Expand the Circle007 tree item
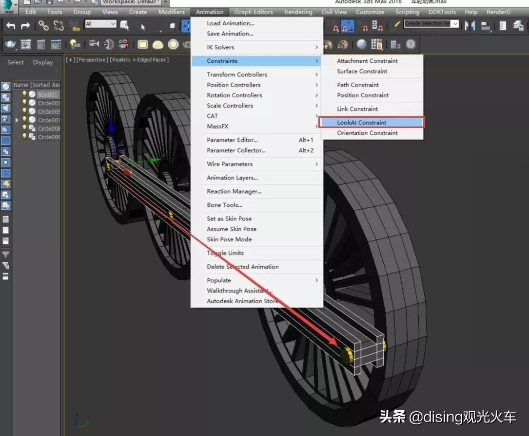 17,120
